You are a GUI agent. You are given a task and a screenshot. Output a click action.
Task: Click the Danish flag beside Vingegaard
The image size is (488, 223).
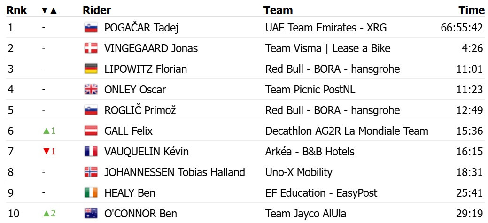[x=91, y=48]
